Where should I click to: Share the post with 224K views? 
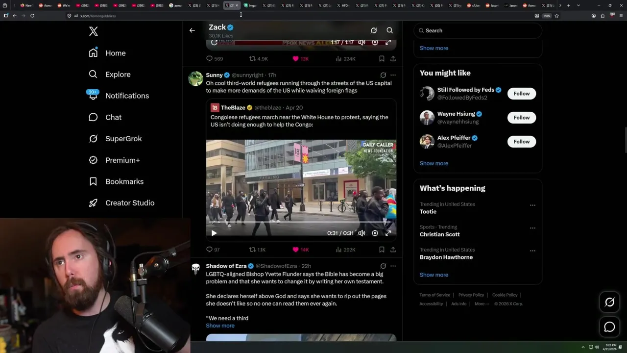(393, 59)
